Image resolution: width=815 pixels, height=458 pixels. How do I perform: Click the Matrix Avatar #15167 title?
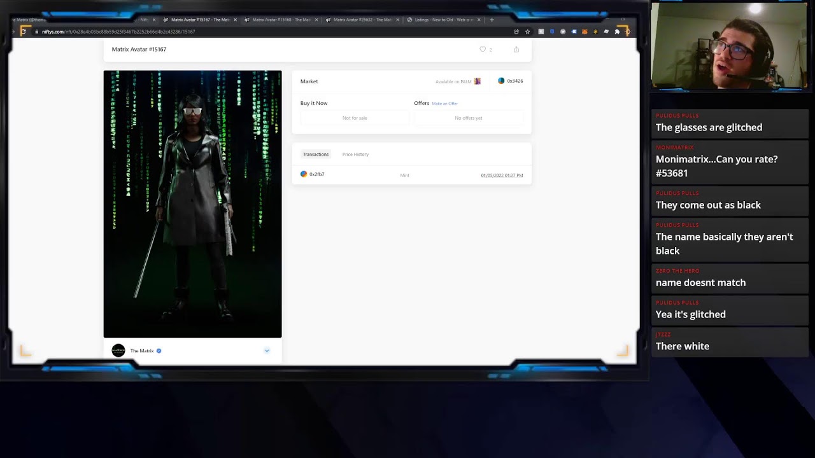[139, 49]
